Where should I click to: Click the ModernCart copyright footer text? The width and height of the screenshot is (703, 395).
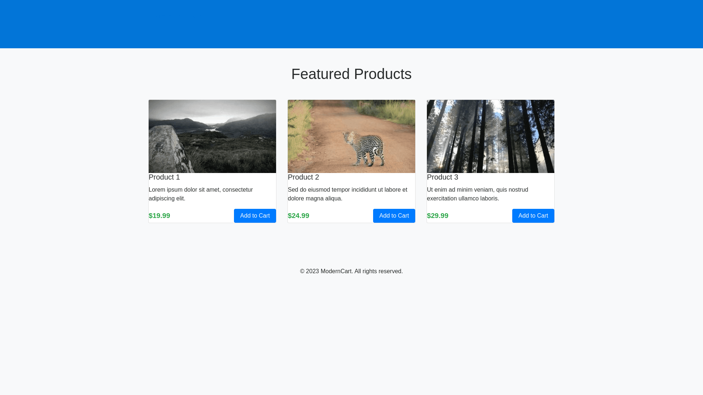coord(351,271)
